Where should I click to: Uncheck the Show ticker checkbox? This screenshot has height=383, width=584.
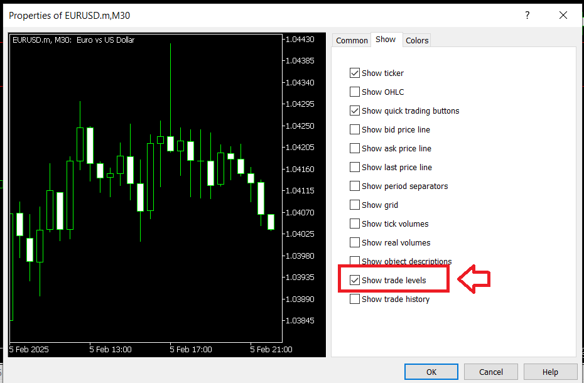[x=355, y=73]
